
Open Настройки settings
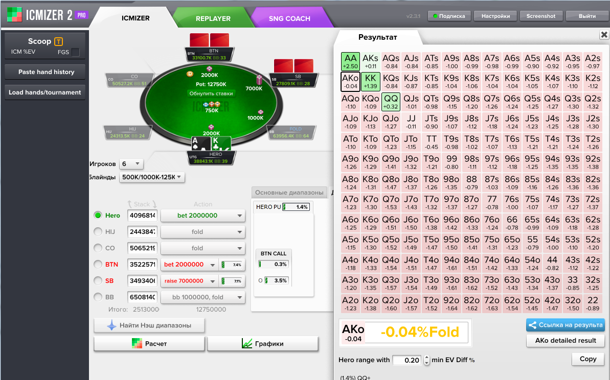tap(495, 16)
